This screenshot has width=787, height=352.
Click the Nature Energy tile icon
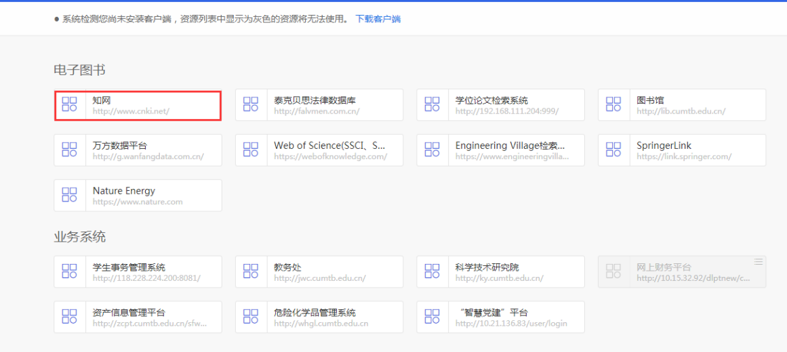(70, 195)
